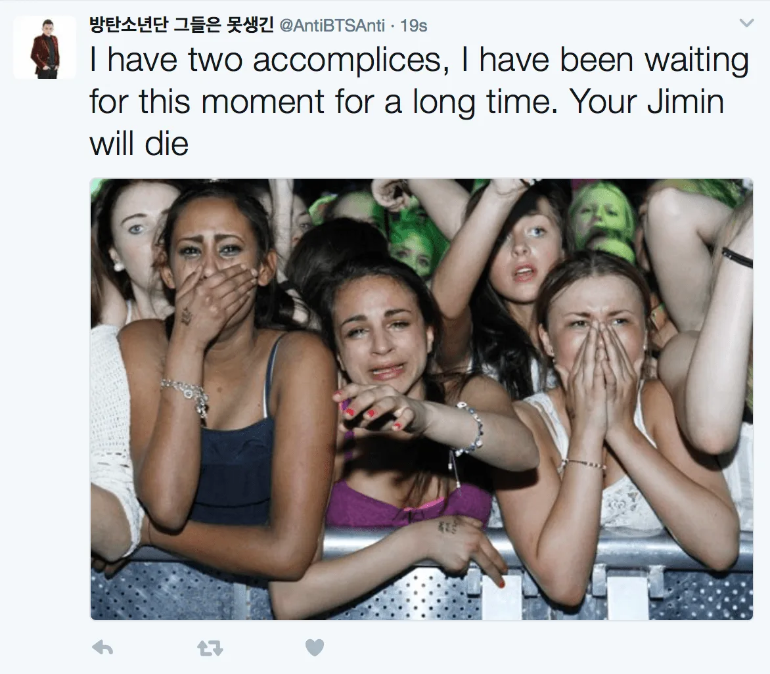Click the word 'Jimin' in the tweet
Viewport: 770px width, 674px height.
[685, 102]
